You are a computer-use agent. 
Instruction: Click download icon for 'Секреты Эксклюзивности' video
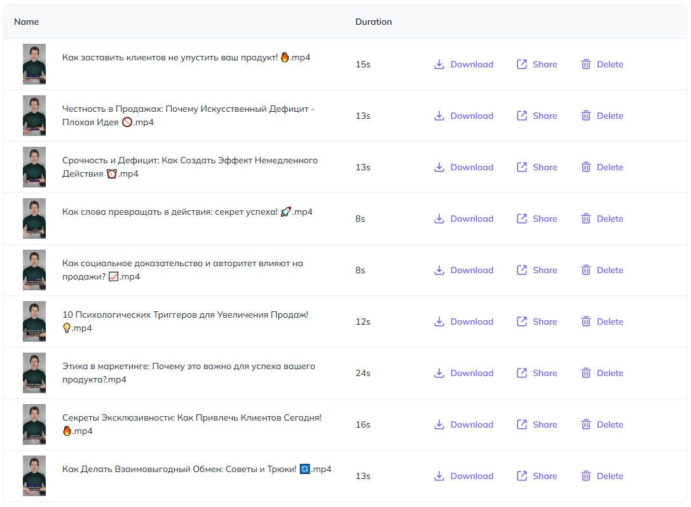[x=439, y=424]
